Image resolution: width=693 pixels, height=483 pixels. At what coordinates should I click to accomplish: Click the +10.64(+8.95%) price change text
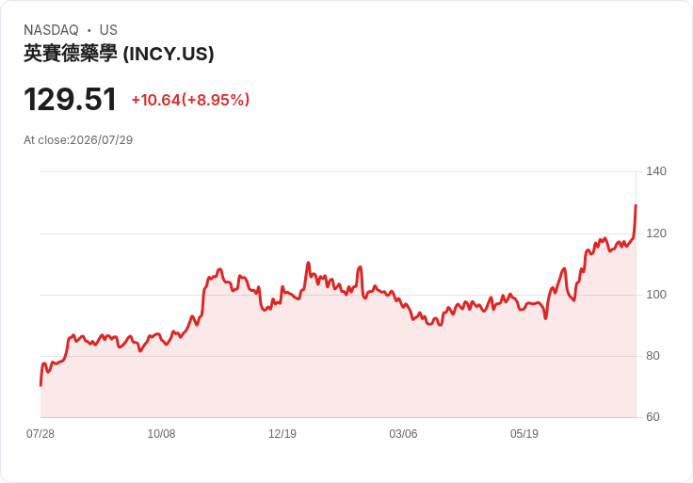190,100
